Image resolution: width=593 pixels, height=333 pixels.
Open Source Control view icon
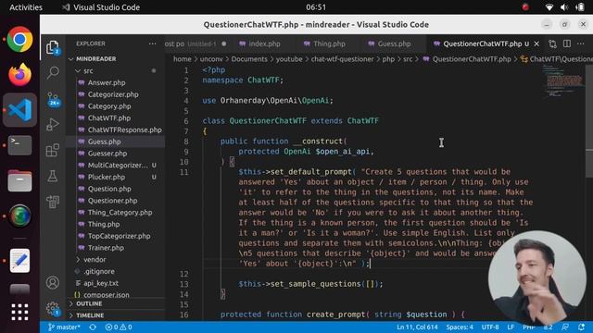click(53, 99)
